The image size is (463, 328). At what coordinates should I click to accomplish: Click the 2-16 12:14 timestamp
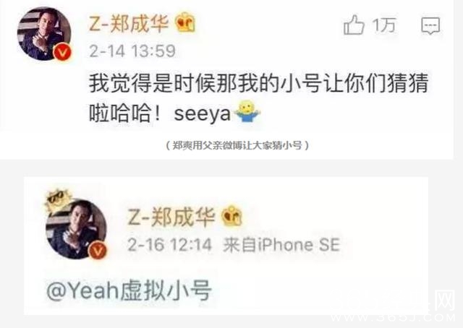coord(170,245)
